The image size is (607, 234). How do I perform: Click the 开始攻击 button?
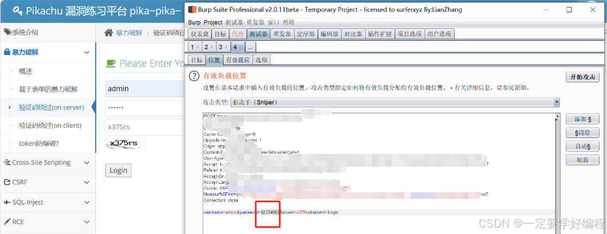(x=582, y=76)
